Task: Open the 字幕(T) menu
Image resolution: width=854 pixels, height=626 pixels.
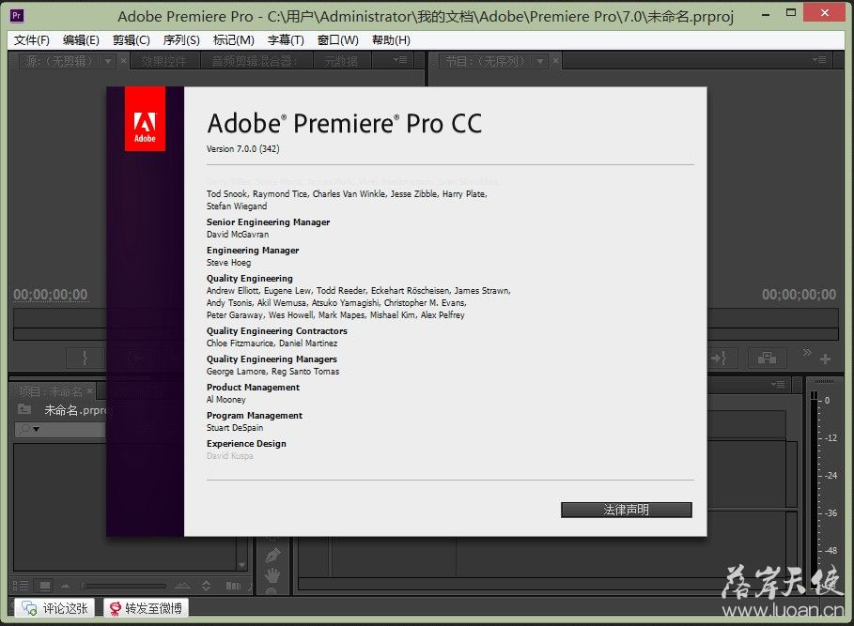Action: pyautogui.click(x=286, y=39)
